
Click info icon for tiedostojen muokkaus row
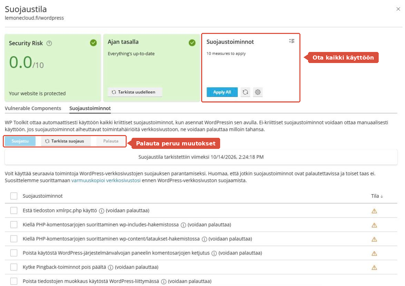tap(163, 281)
